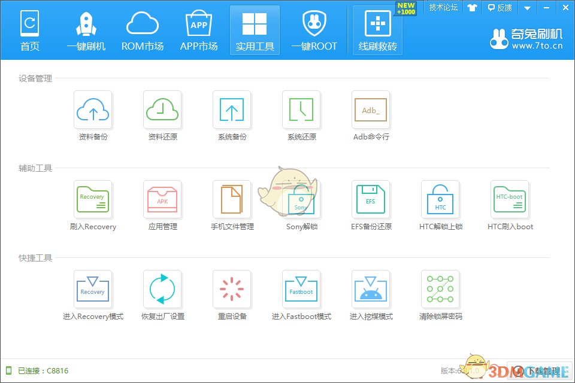Open the dropdown arrow near window controls

(x=526, y=7)
